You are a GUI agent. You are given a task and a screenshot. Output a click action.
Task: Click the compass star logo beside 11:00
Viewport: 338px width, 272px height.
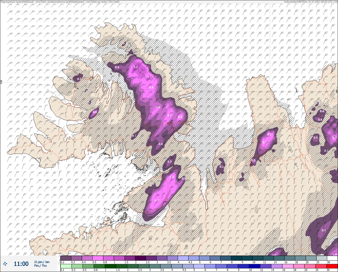(x=5, y=264)
